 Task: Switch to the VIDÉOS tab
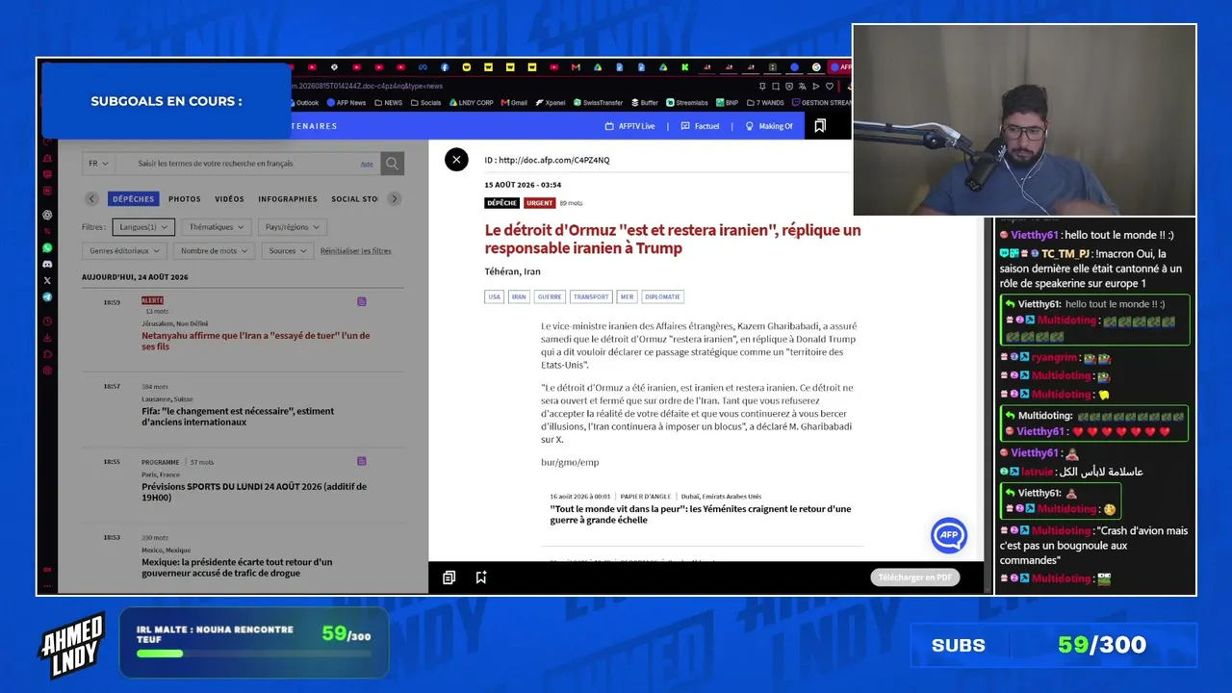click(229, 199)
